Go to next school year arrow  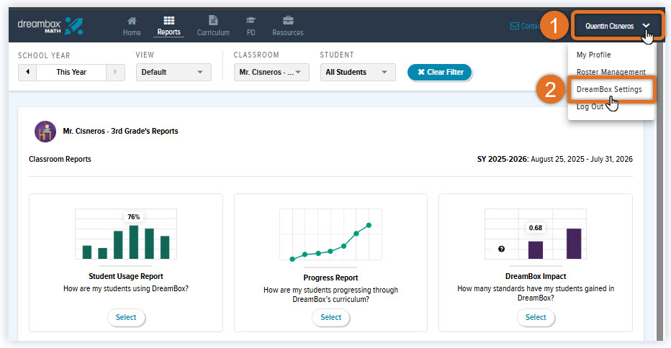tap(115, 72)
